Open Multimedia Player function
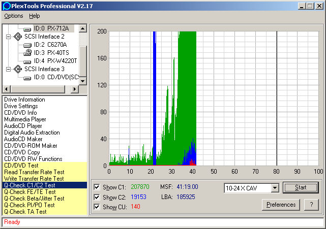326x229 pixels. pos(45,119)
